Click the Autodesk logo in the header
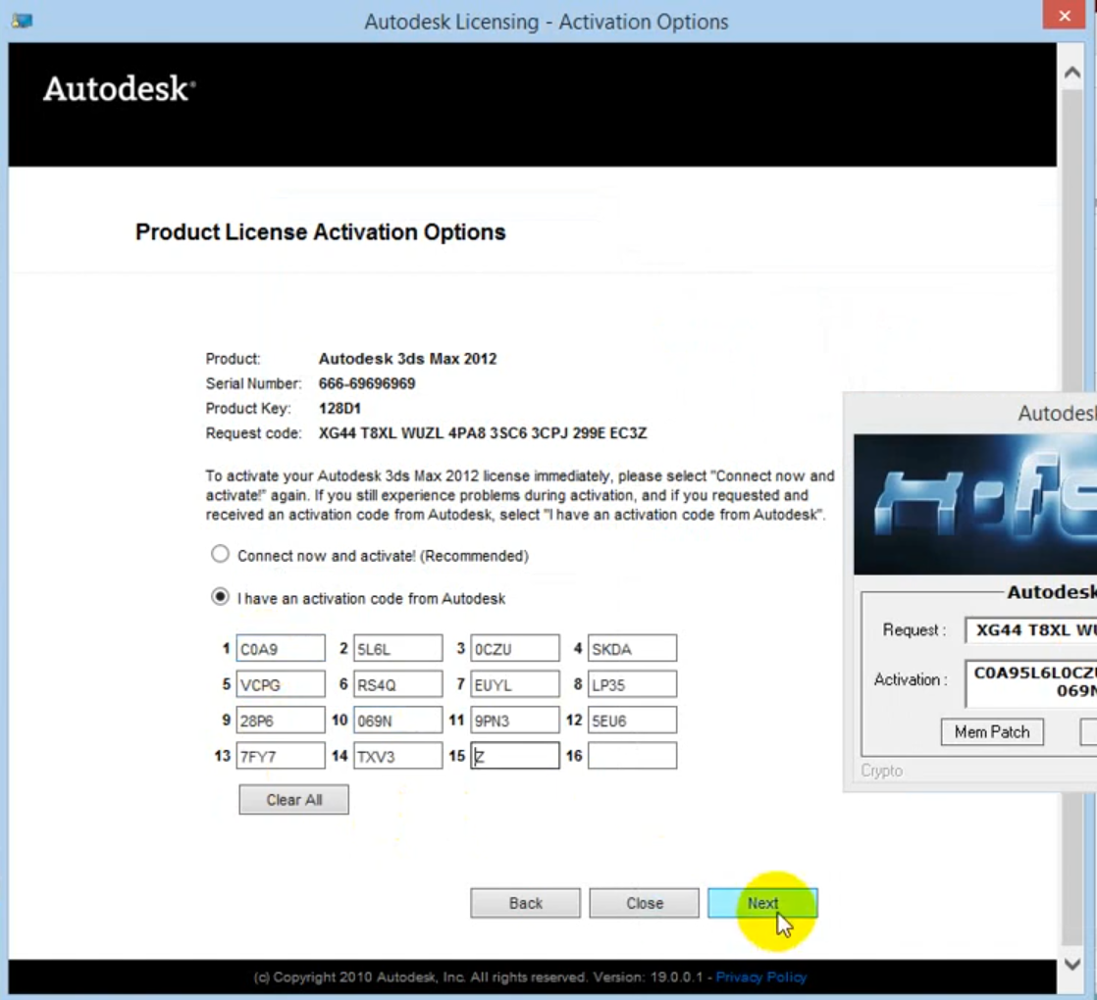 pos(119,89)
